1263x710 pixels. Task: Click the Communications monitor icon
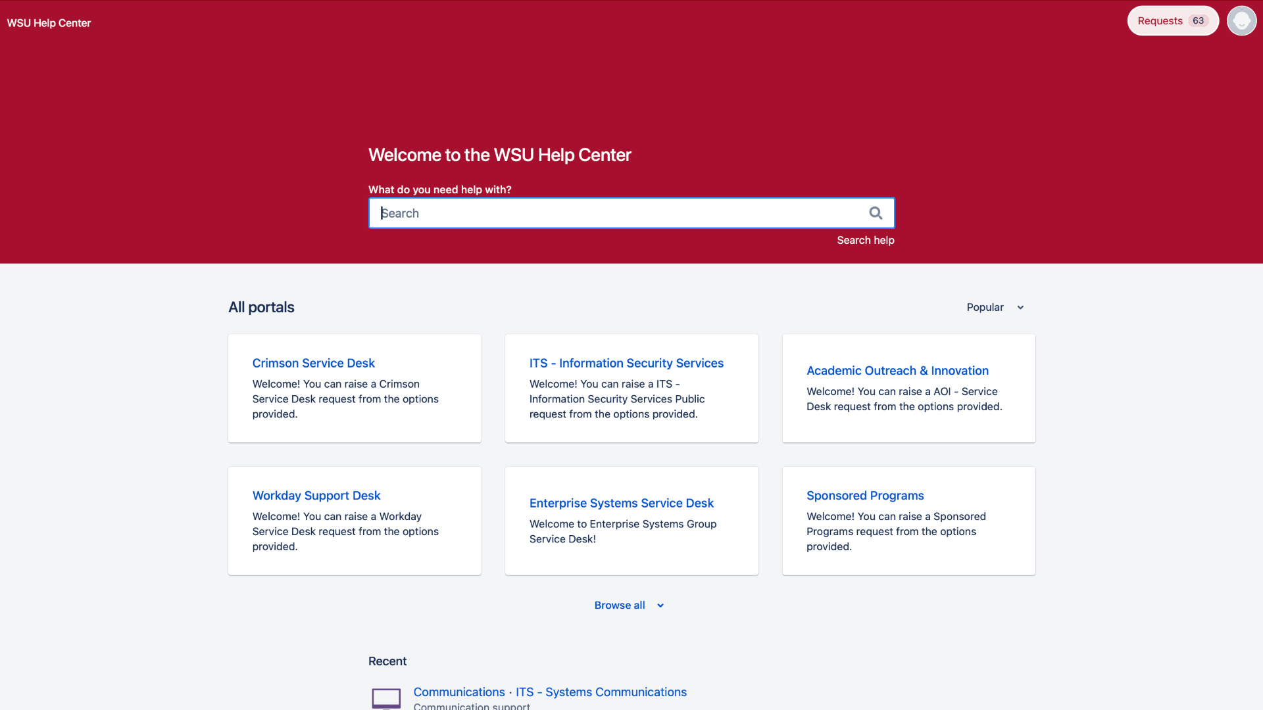click(x=386, y=698)
